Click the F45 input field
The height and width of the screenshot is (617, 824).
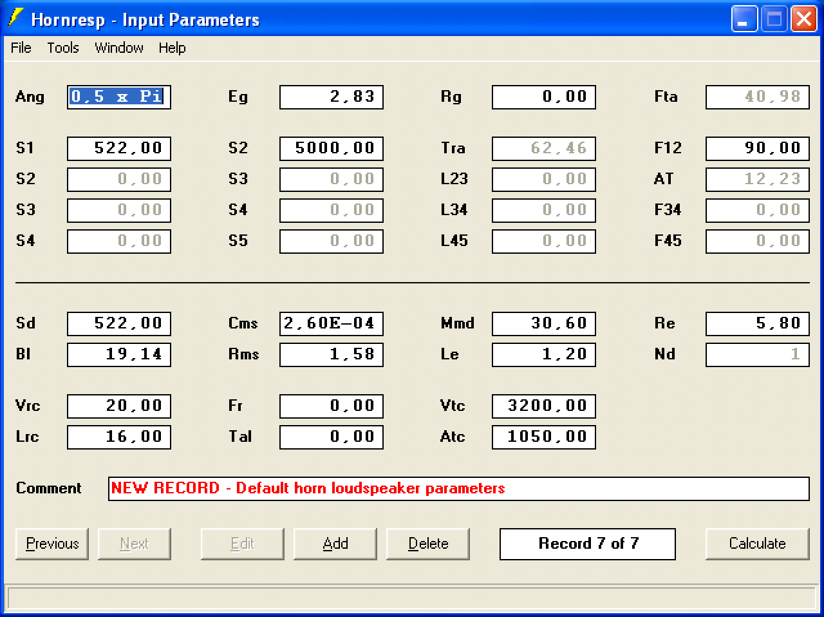tap(758, 241)
